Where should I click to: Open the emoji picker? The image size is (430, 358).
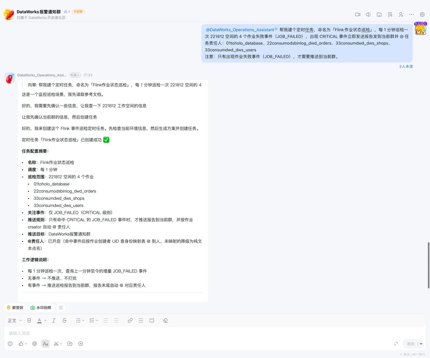point(10,344)
